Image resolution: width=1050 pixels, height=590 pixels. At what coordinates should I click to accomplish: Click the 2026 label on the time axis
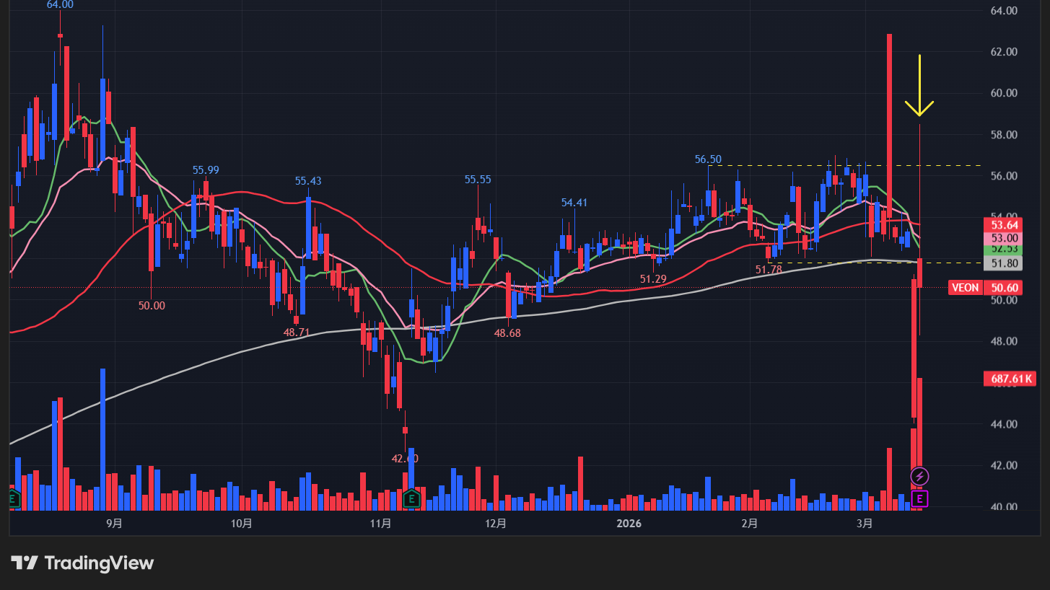coord(628,524)
